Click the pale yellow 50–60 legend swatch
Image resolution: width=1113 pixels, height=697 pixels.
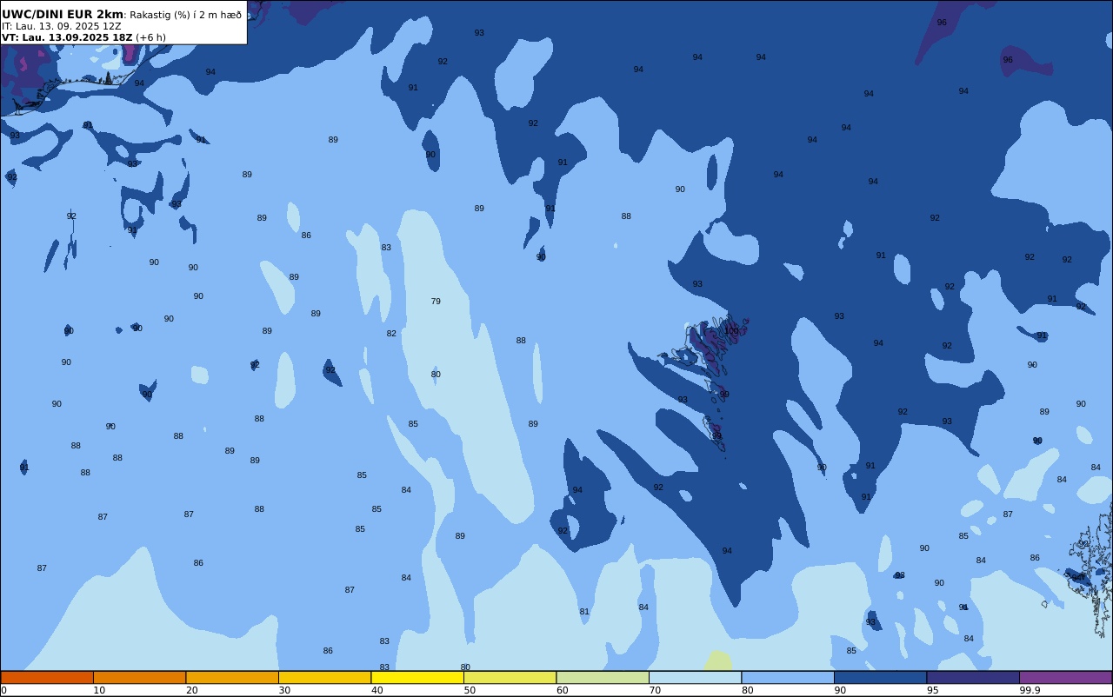click(x=510, y=677)
